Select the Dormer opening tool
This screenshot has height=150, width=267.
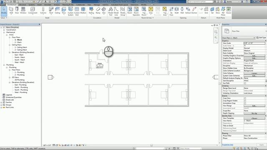(194, 10)
